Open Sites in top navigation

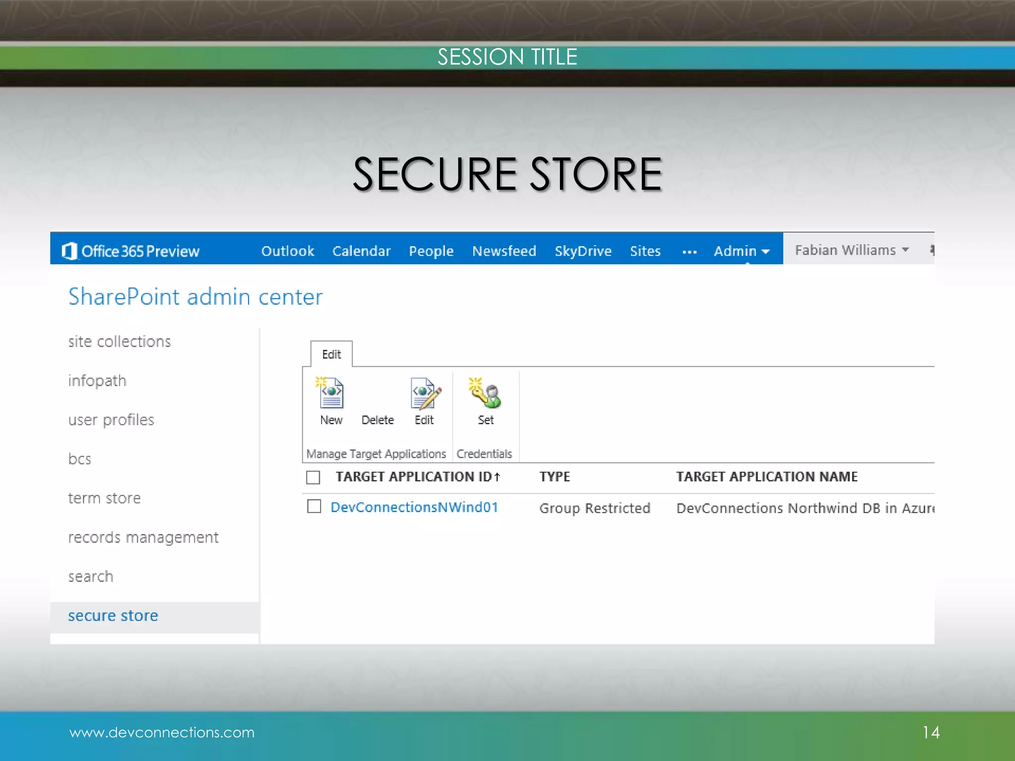click(645, 251)
